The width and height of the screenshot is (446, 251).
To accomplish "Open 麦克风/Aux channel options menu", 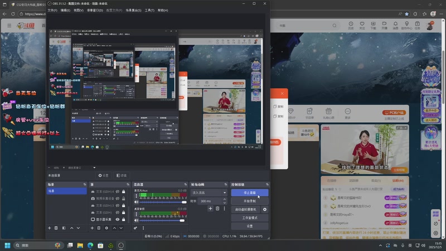I will pos(136,196).
